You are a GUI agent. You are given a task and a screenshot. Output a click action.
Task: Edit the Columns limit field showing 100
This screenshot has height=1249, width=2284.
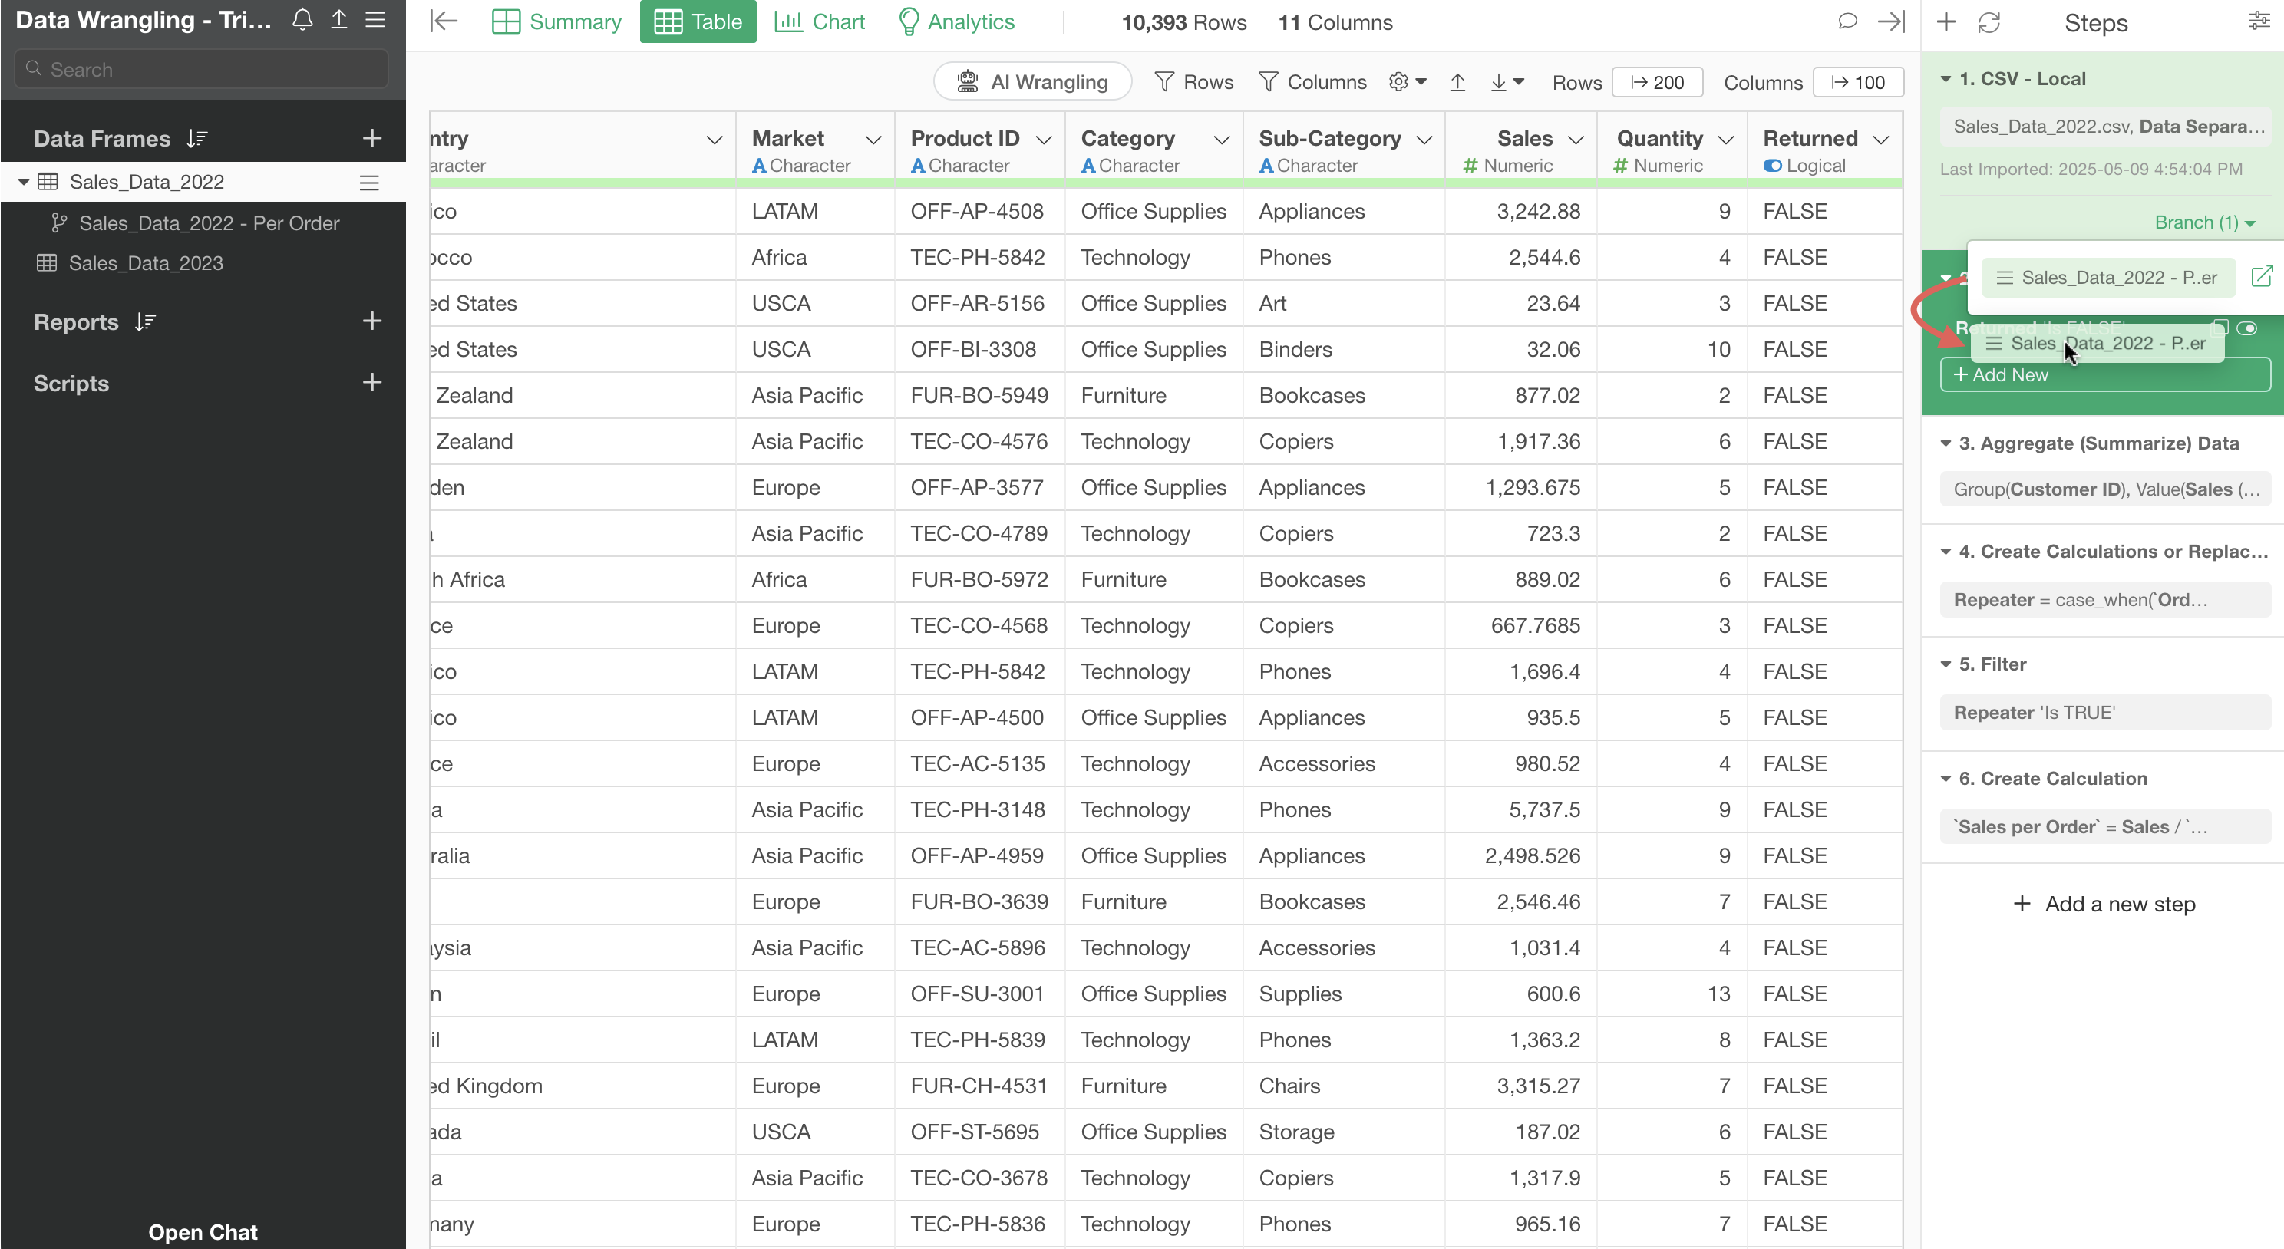[x=1858, y=81]
